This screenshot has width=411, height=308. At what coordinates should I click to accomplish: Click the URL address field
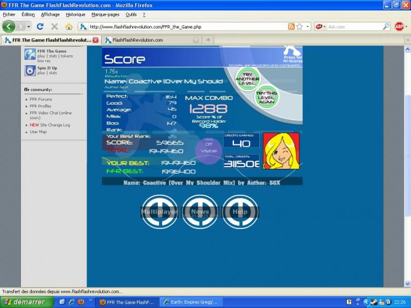coord(186,26)
